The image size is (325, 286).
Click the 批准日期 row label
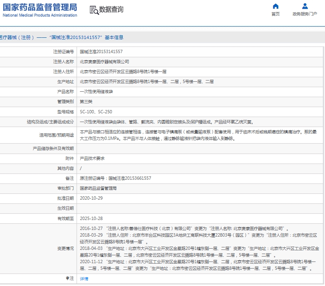pyautogui.click(x=65, y=198)
